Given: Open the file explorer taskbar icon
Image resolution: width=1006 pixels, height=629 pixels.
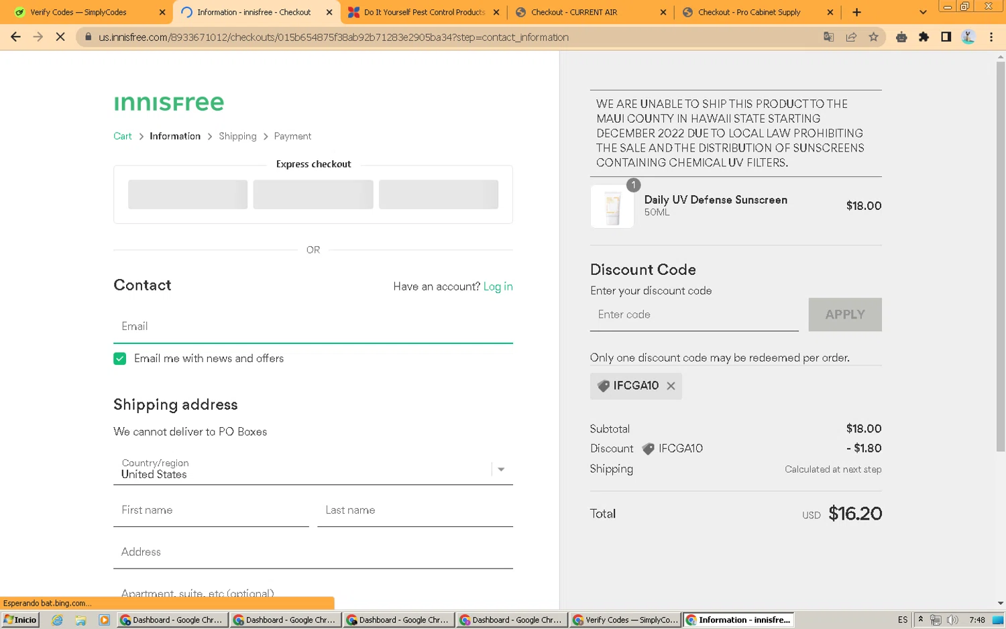Looking at the screenshot, I should [80, 620].
